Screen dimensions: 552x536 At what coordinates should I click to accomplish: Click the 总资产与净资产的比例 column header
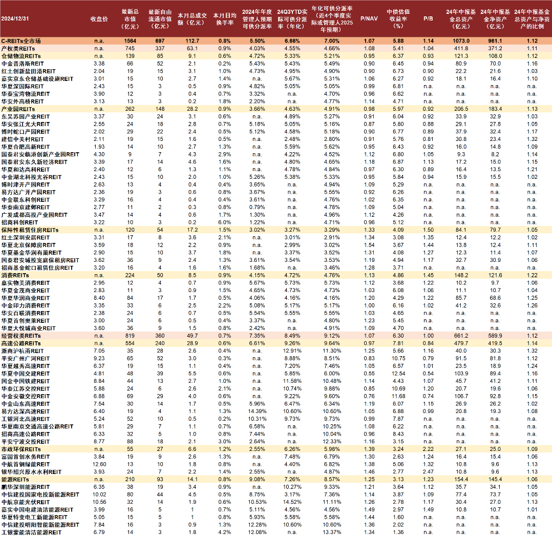(x=532, y=19)
